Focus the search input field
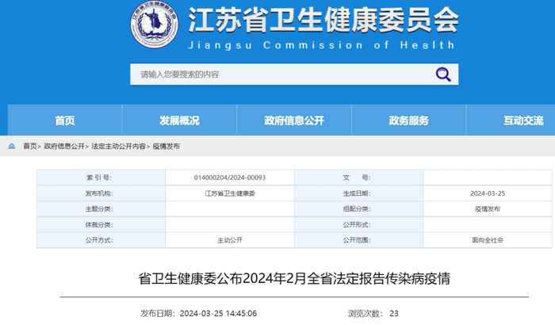This screenshot has width=555, height=325. click(294, 75)
